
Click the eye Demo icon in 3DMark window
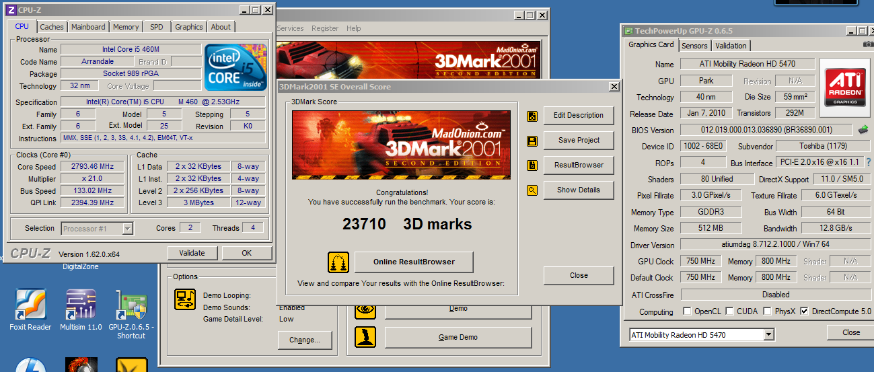[365, 309]
